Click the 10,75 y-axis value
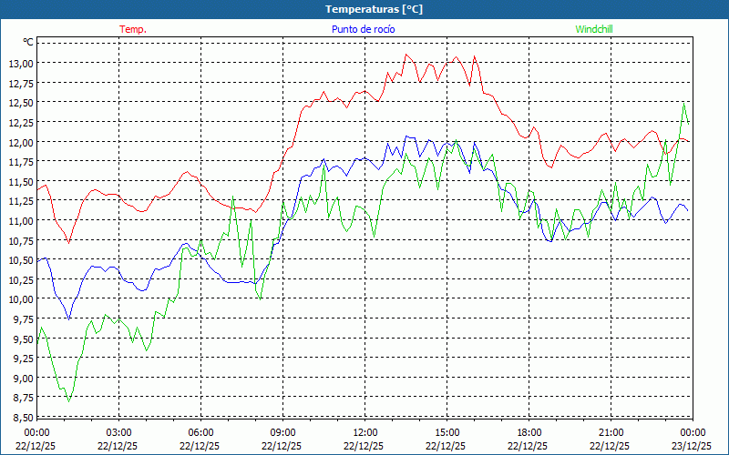Viewport: 729px width, 455px height. pyautogui.click(x=21, y=240)
